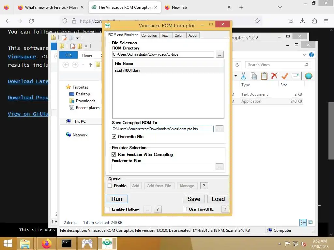Toggle the Overwrite File checkbox
The width and height of the screenshot is (334, 250).
click(114, 136)
